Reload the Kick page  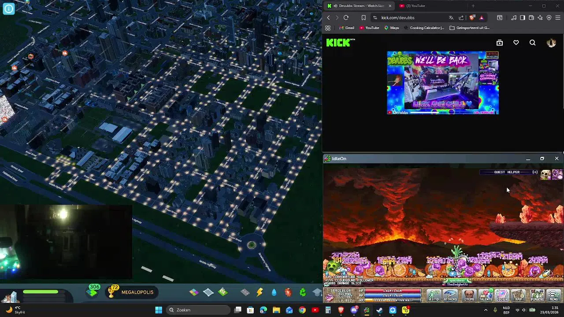coord(346,18)
